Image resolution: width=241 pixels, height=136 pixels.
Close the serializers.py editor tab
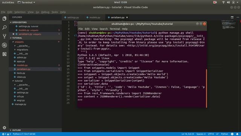pos(127,17)
